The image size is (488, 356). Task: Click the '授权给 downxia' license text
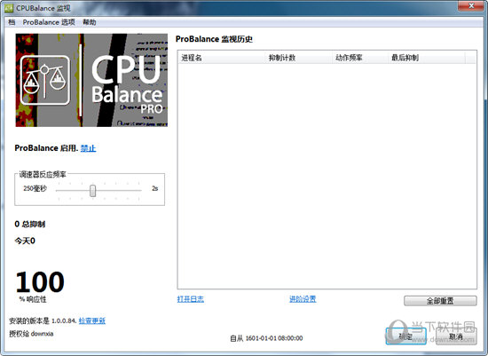31,334
